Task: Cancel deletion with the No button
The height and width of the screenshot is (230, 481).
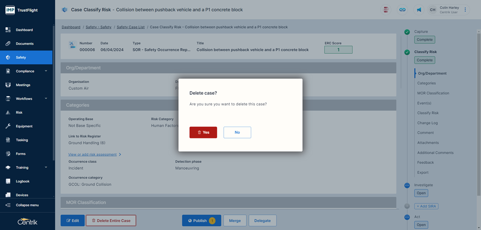Action: 237,132
